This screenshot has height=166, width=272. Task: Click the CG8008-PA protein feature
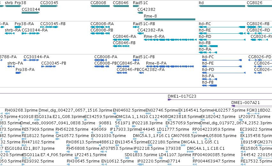(x=100, y=60)
